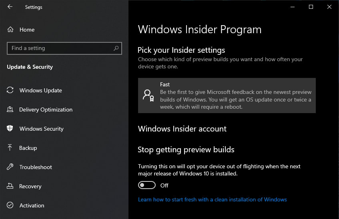Click the Windows Insider Program title
This screenshot has height=219, width=339.
click(200, 29)
